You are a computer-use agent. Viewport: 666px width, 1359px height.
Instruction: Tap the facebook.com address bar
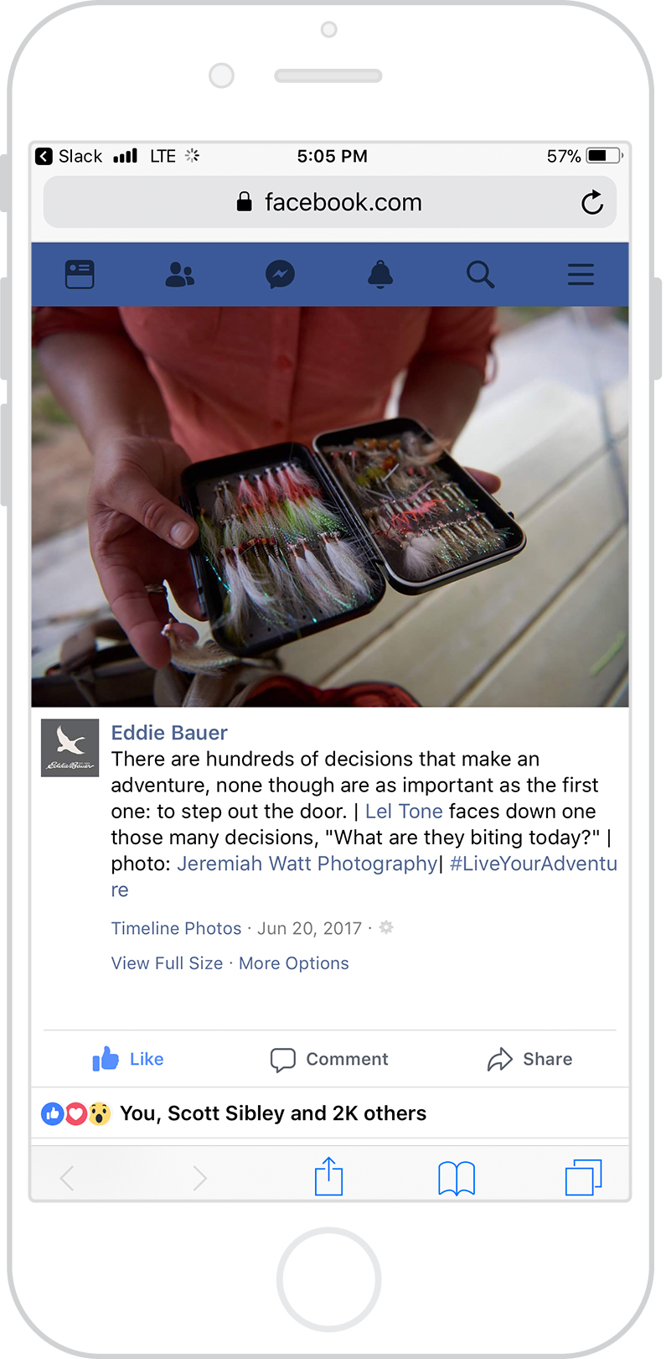(330, 202)
